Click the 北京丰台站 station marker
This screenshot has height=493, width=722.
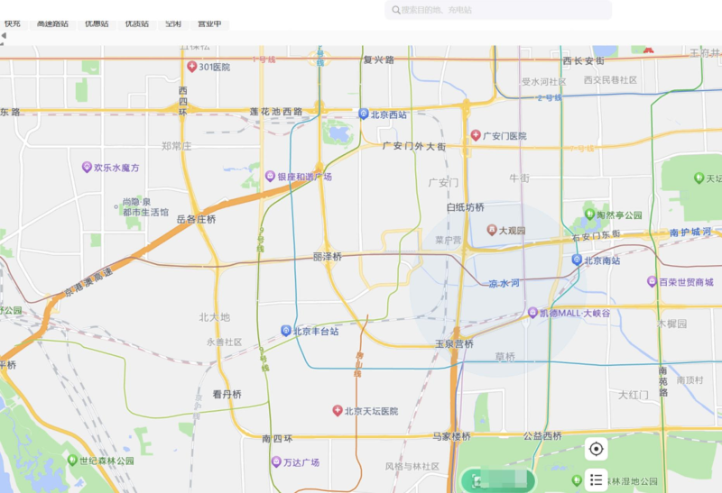tap(286, 331)
